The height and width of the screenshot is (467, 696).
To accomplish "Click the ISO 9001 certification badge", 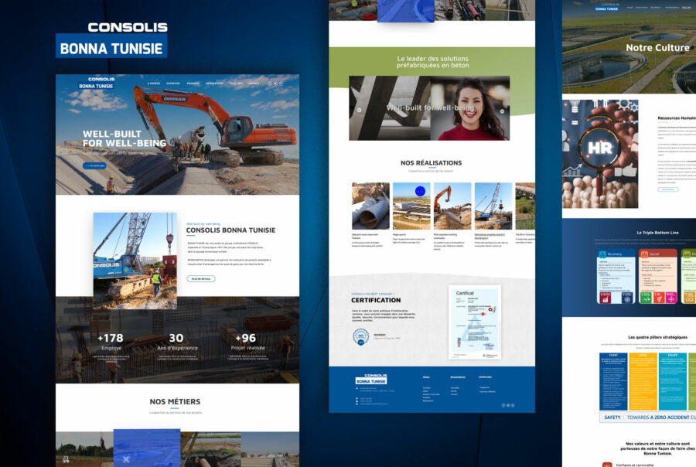I will (360, 336).
